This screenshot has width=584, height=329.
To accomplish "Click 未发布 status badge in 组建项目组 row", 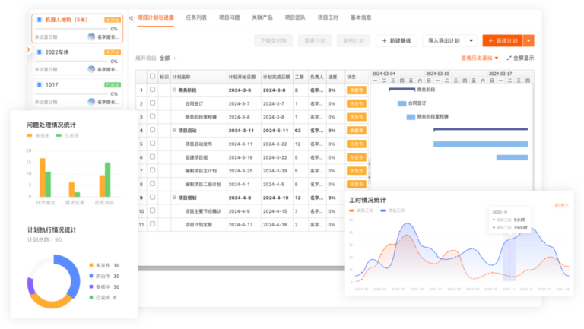I will (x=356, y=157).
